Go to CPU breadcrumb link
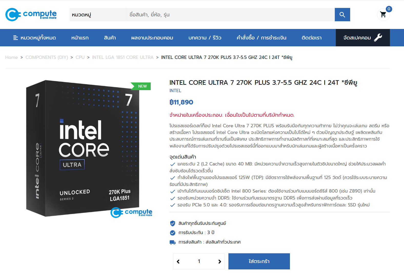404x273 pixels. (80, 57)
